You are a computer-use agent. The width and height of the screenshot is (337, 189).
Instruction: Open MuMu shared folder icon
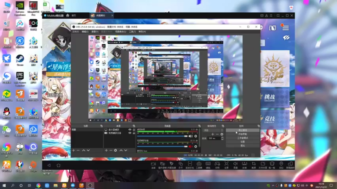262,164
